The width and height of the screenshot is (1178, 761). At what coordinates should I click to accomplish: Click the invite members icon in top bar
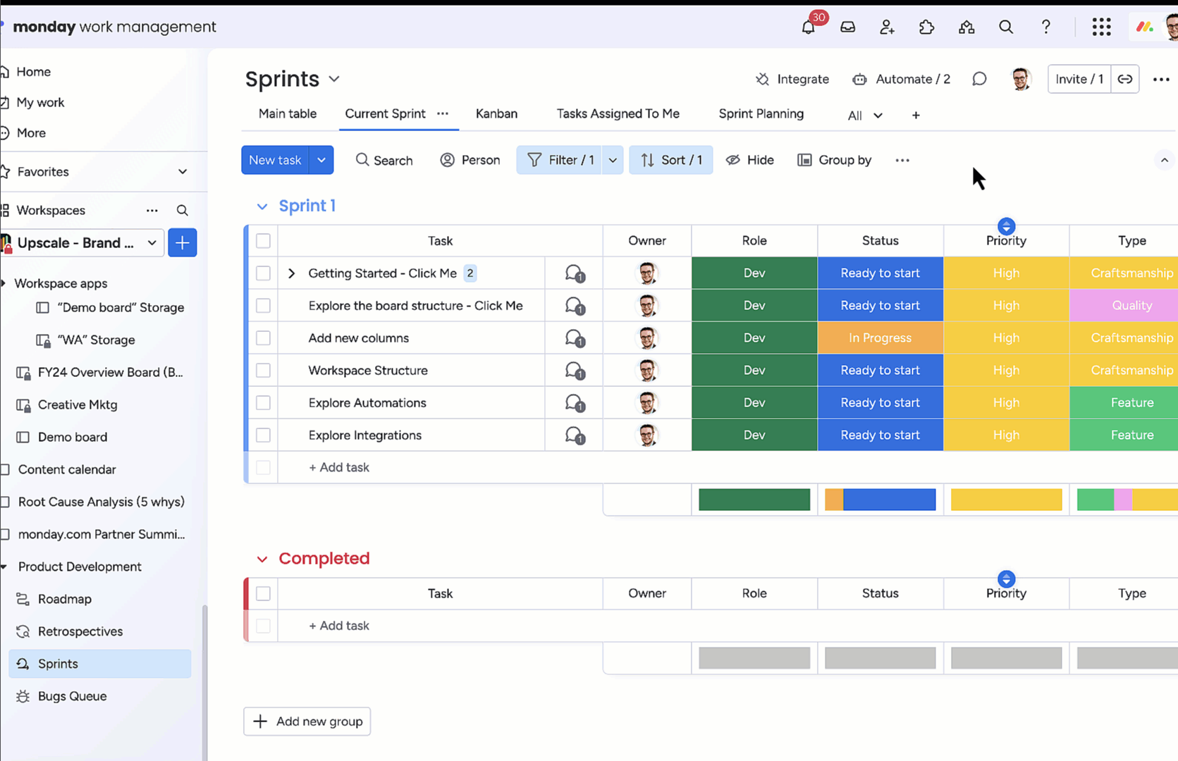click(x=887, y=27)
